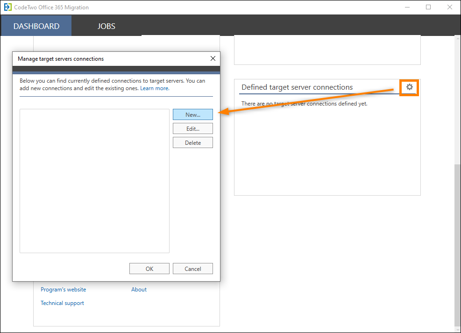The image size is (461, 333).
Task: Open target server connections gear settings
Action: [x=409, y=87]
